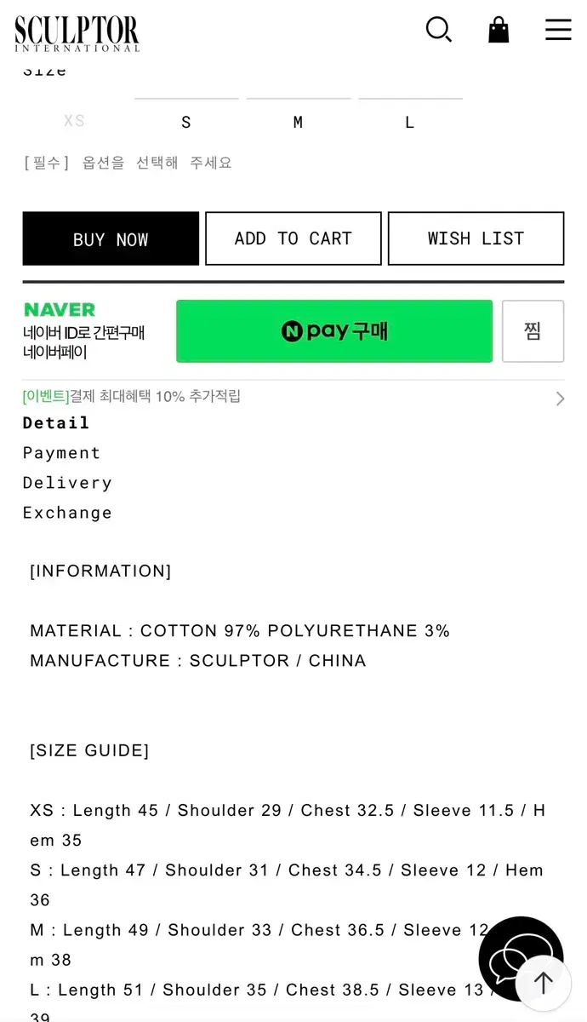Click the N pay 구매 button
Viewport: 587px width, 1022px height.
coord(334,331)
